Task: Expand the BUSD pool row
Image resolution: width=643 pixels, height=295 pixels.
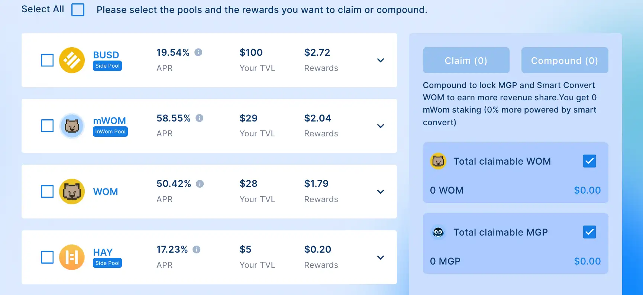Action: pos(380,60)
